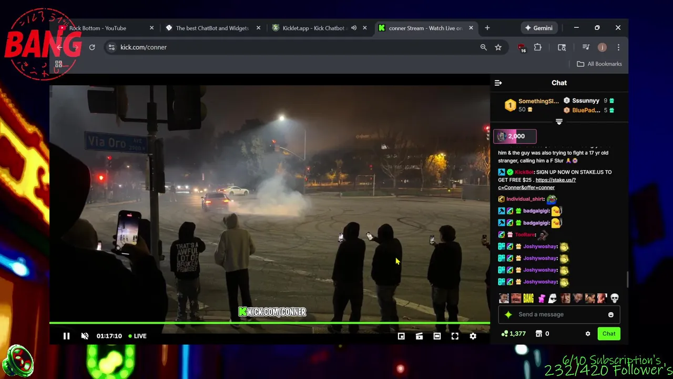Insert the BANG emote from quick bar
The image size is (673, 379).
[528, 298]
